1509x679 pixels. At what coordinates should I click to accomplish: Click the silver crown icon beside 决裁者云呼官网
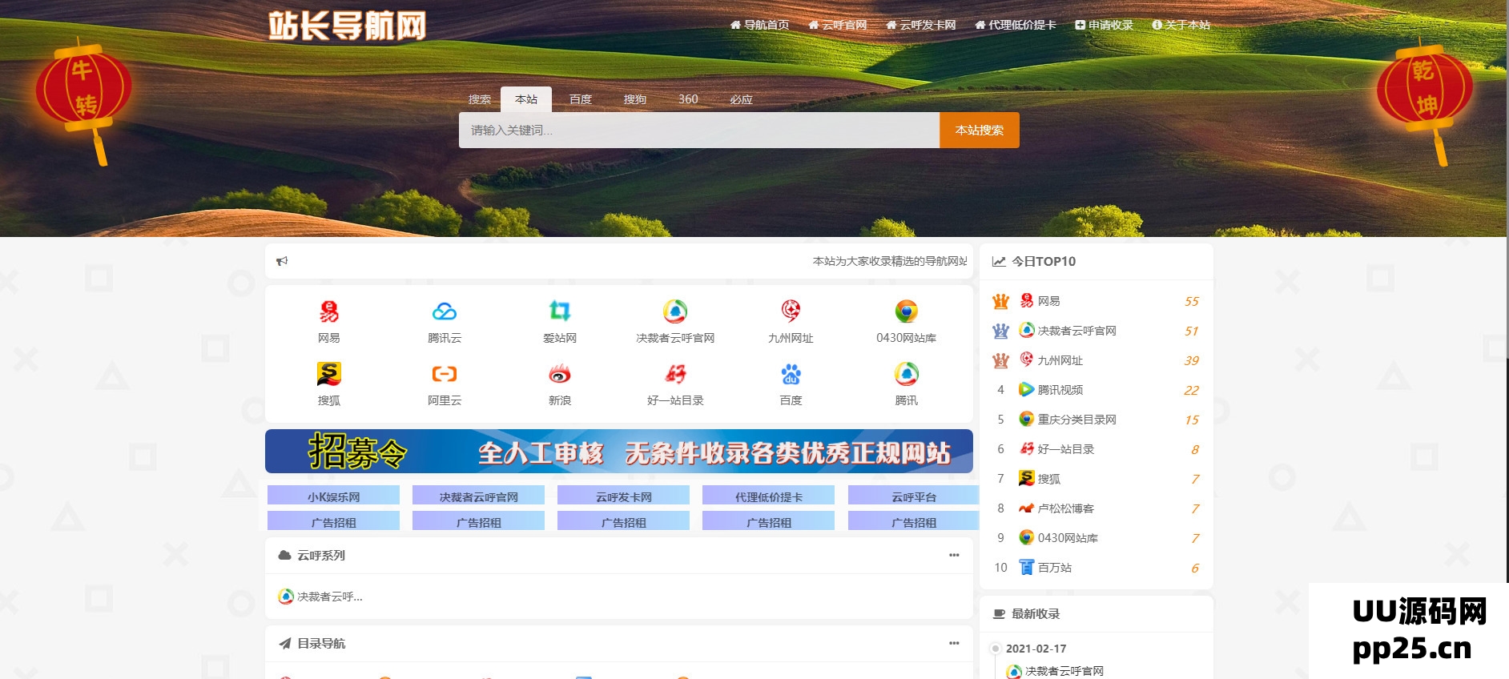click(x=1000, y=331)
